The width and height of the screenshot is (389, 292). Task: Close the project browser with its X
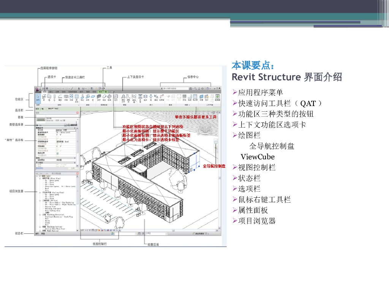(77, 173)
